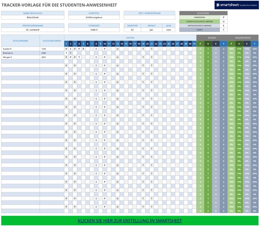Select the day 8 column header

coord(96,44)
